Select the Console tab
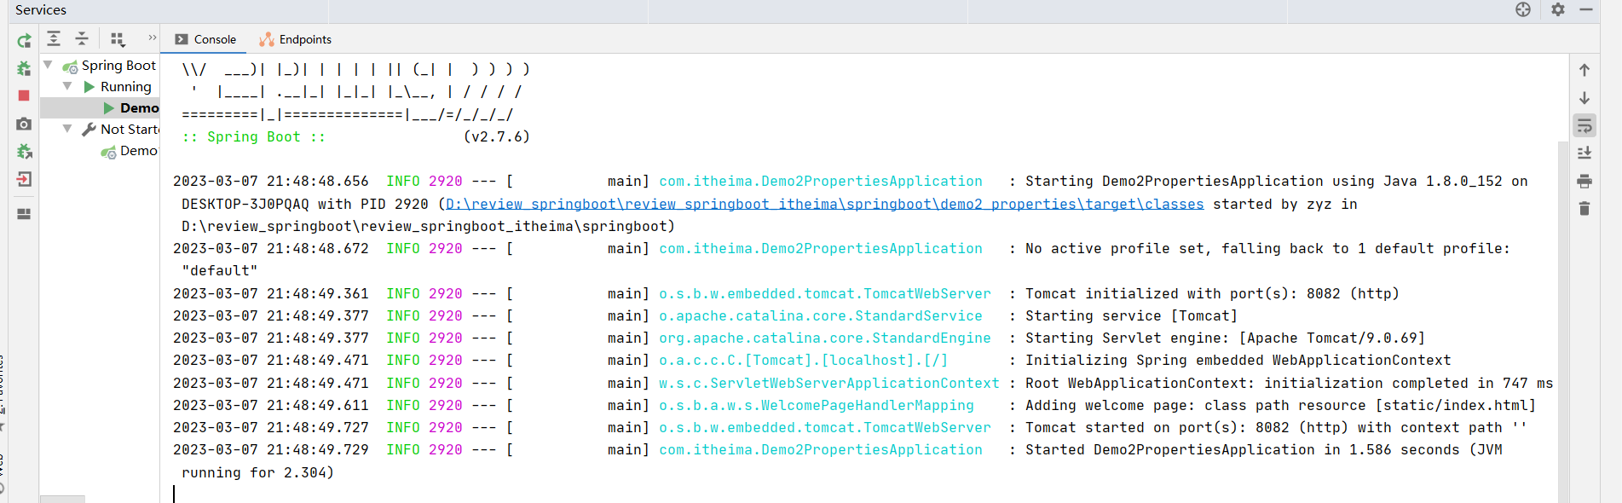1622x503 pixels. (205, 39)
